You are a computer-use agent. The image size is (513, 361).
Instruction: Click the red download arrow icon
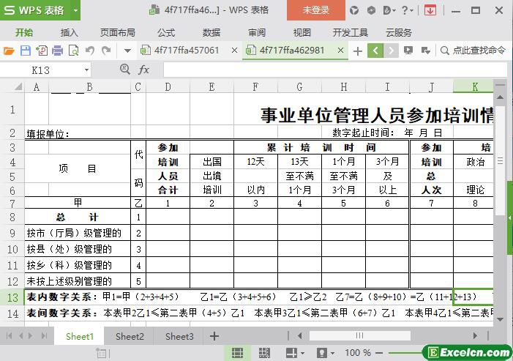[430, 10]
